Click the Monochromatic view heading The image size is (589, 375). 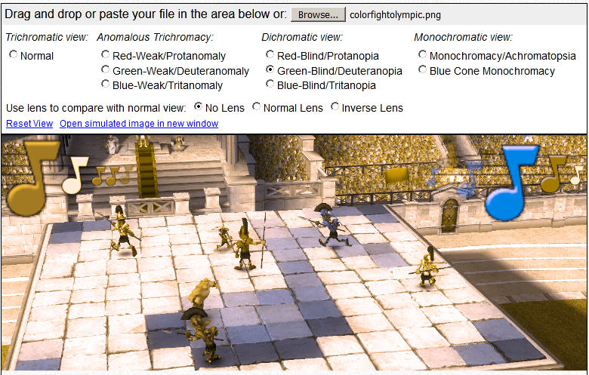463,37
